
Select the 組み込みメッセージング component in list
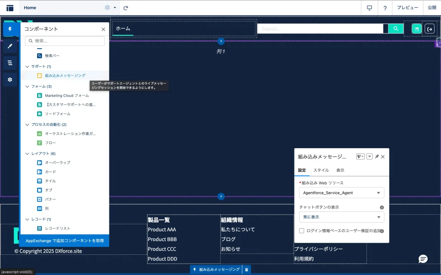pos(65,76)
